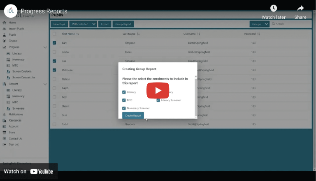Viewport: 316px width, 181px height.
Task: Click the Groups icon in sidebar
Action: pos(4,41)
